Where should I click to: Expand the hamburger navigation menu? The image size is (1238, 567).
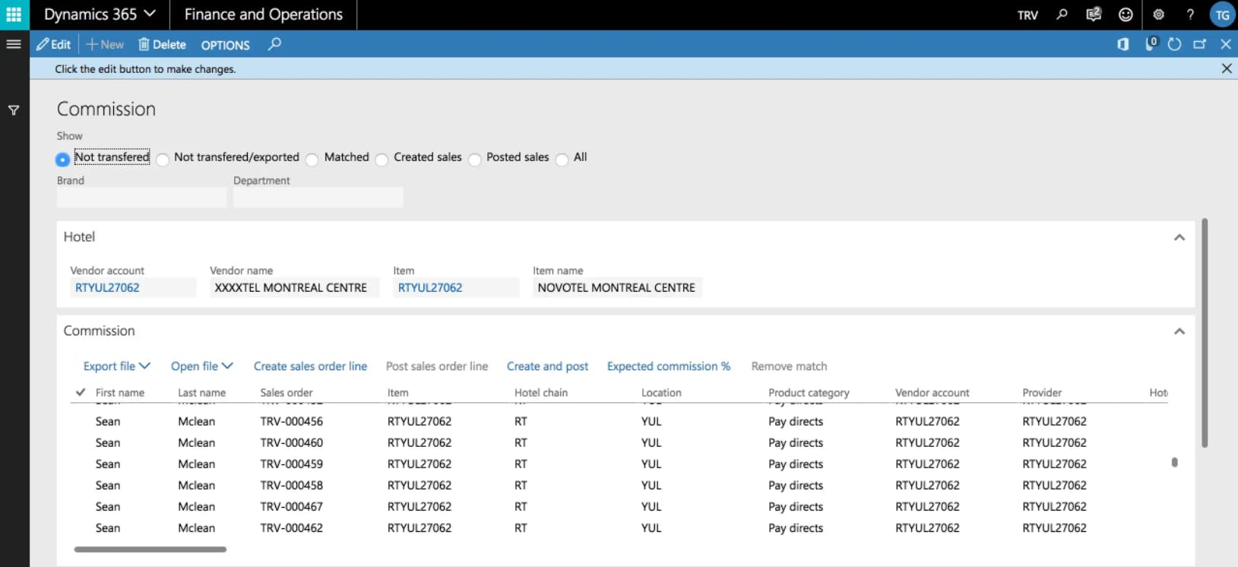(14, 44)
